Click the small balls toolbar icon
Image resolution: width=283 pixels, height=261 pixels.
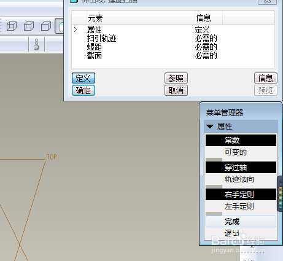point(36,44)
